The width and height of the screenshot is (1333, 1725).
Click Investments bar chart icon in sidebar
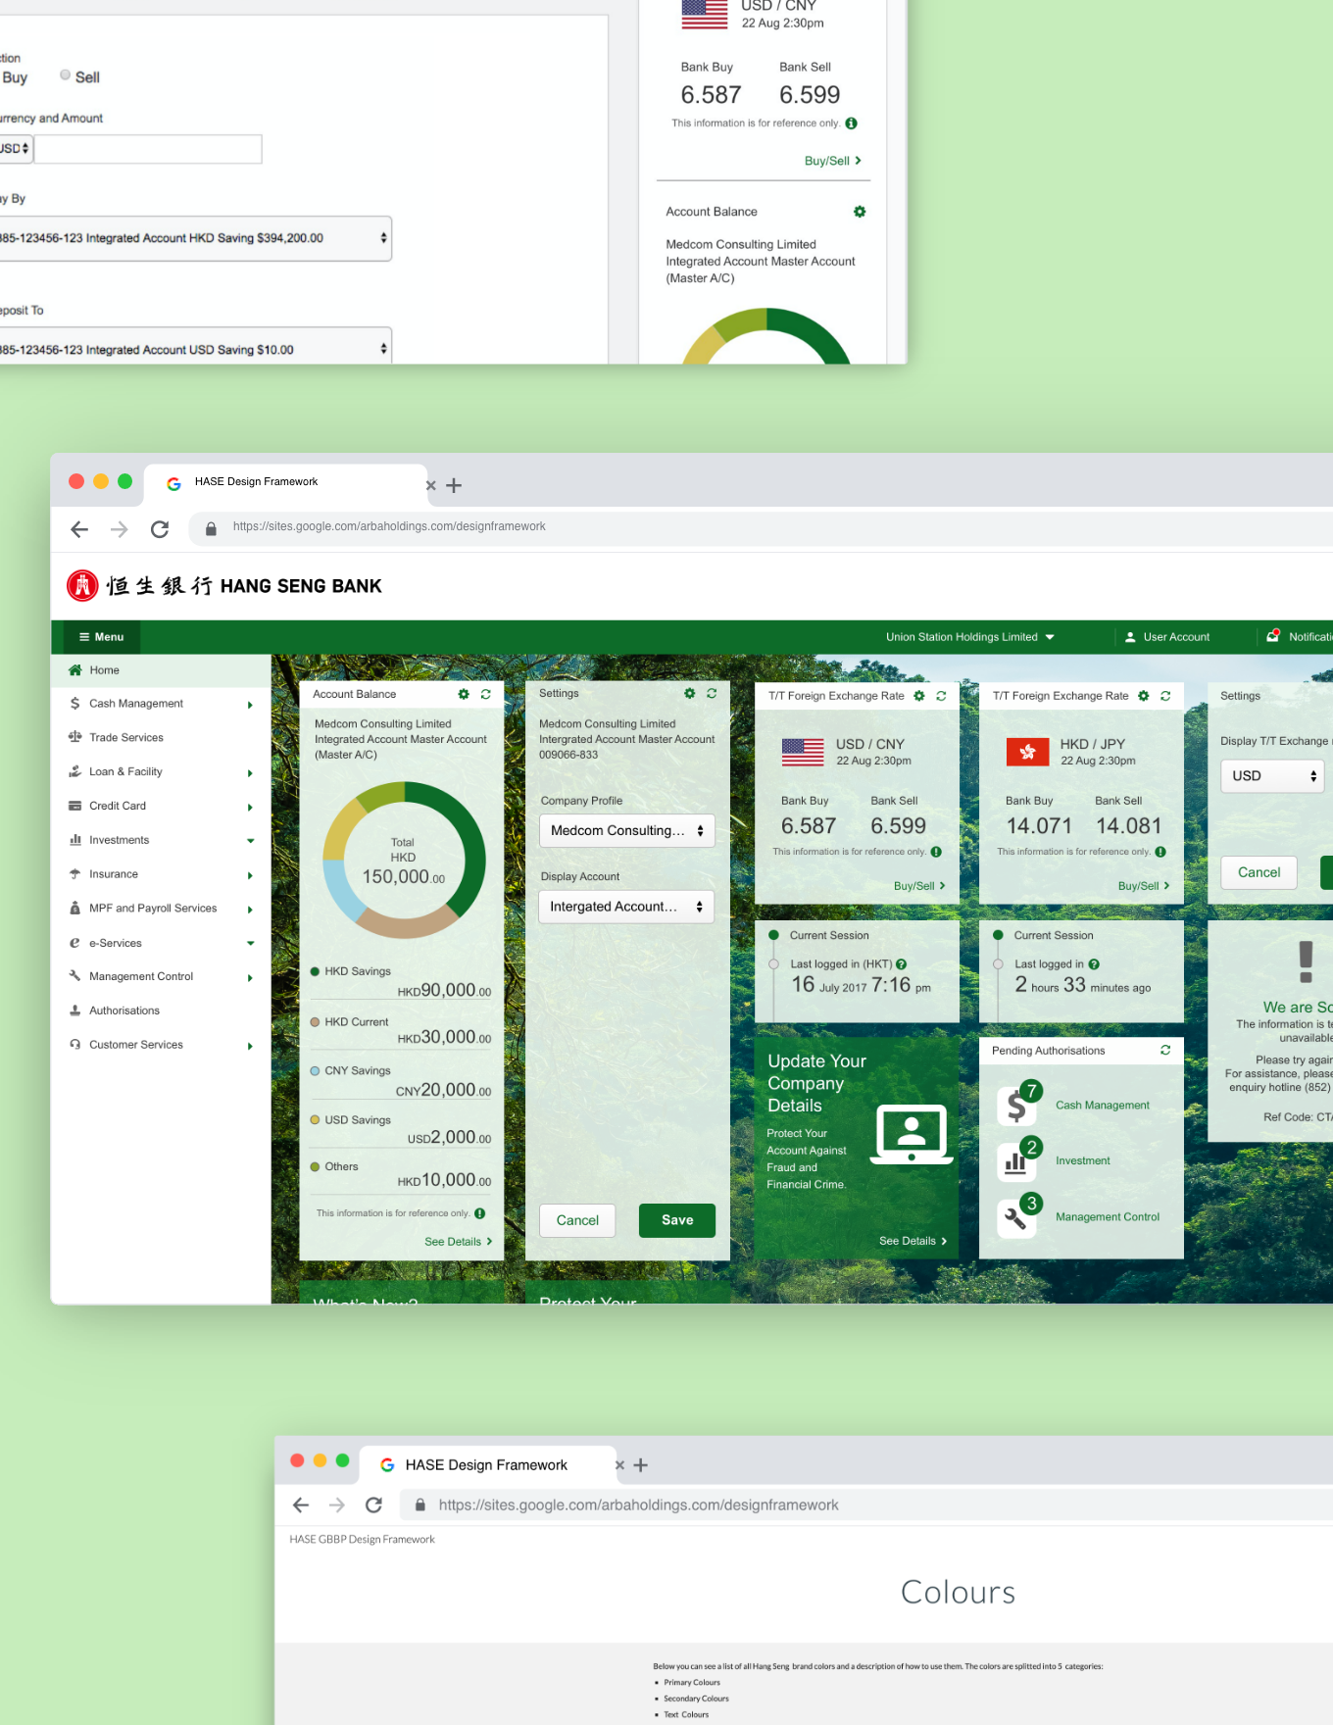point(74,840)
